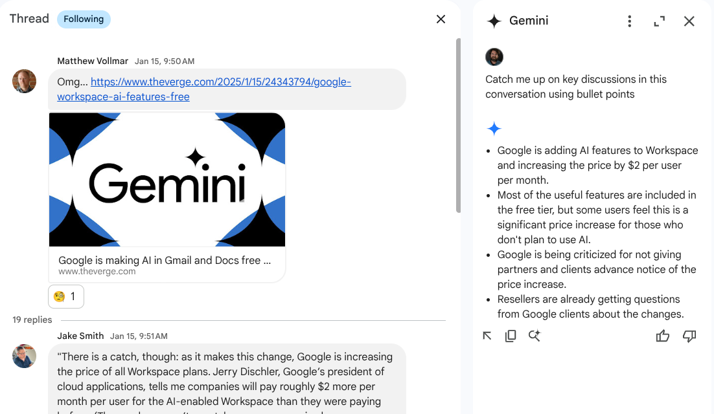Click the Thread panel heading
Viewport: 714px width, 414px height.
(x=29, y=19)
